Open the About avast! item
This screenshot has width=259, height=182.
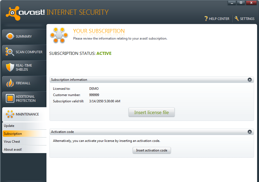24,150
